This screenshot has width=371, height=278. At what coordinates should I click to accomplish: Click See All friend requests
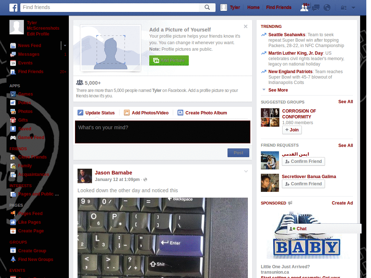tap(345, 146)
